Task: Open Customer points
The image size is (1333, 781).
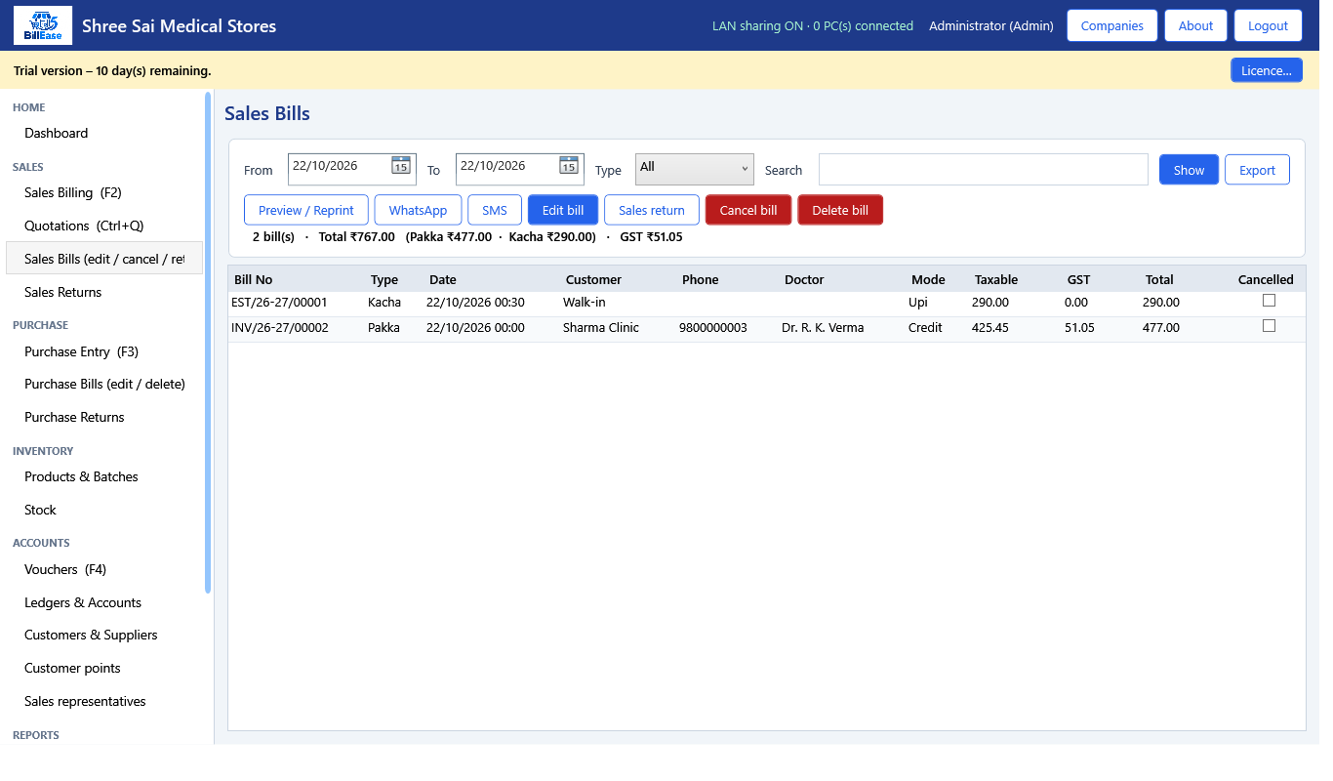Action: 103,668
